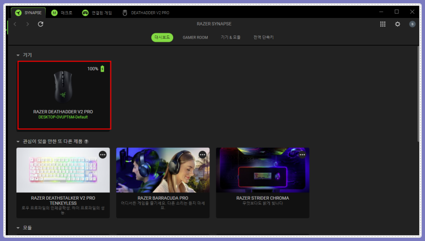Close the Synapse window
The image size is (425, 241).
412,12
